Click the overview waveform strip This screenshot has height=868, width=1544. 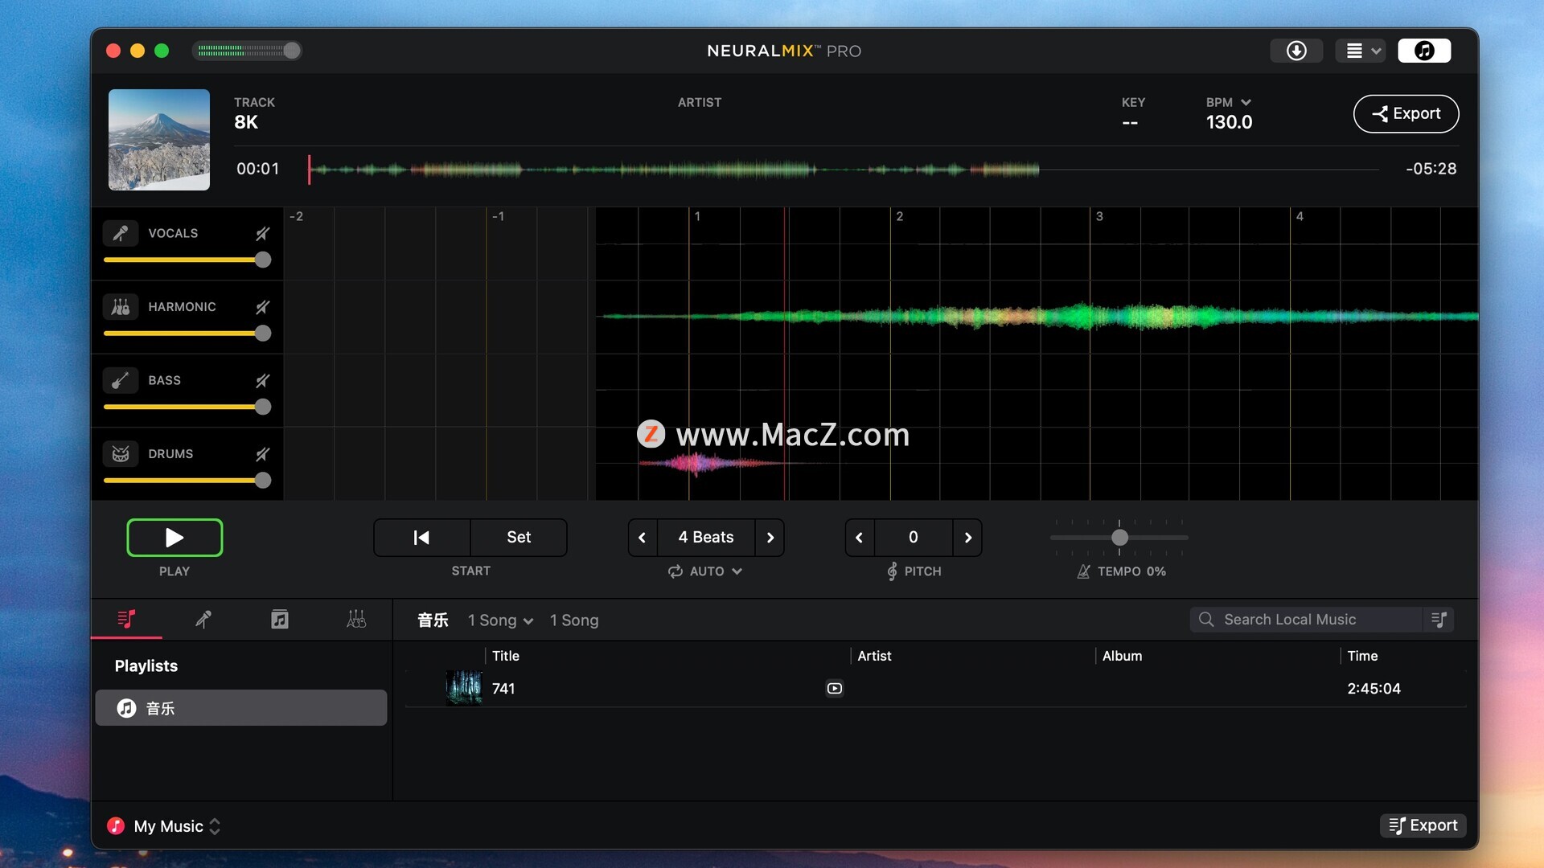coord(843,169)
